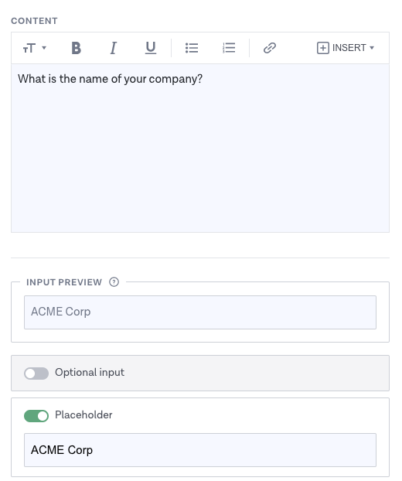Toggle bold formatting
This screenshot has width=402, height=481.
click(76, 48)
